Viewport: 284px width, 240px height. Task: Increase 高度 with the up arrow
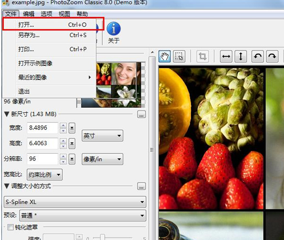63,140
